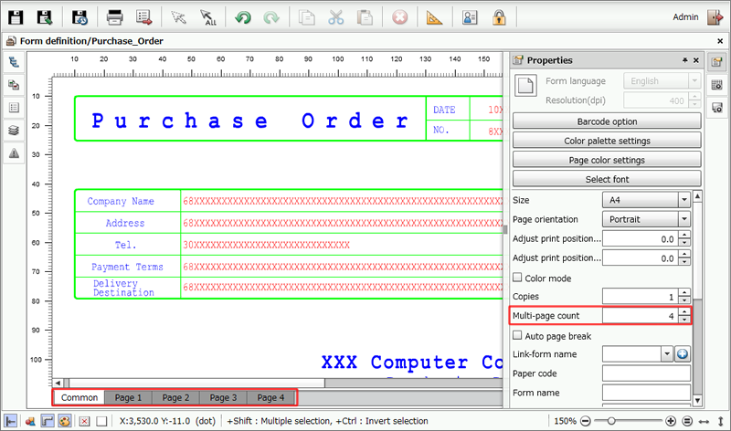Click the blue add button beside Link-form name

pos(682,354)
